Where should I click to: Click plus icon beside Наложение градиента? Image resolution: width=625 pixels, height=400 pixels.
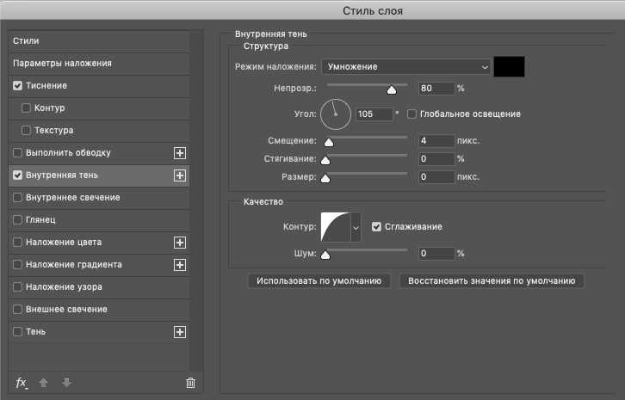coord(180,265)
